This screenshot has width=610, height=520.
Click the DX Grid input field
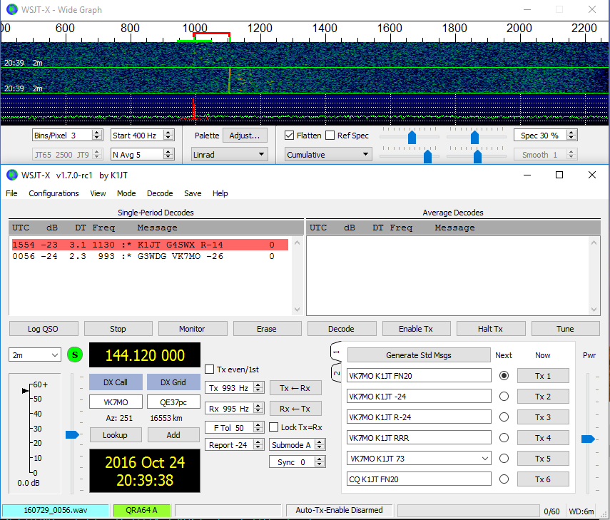(173, 402)
